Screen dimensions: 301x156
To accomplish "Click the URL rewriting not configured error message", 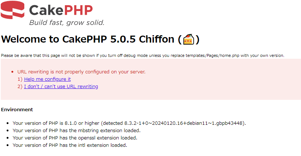I will (81, 72).
